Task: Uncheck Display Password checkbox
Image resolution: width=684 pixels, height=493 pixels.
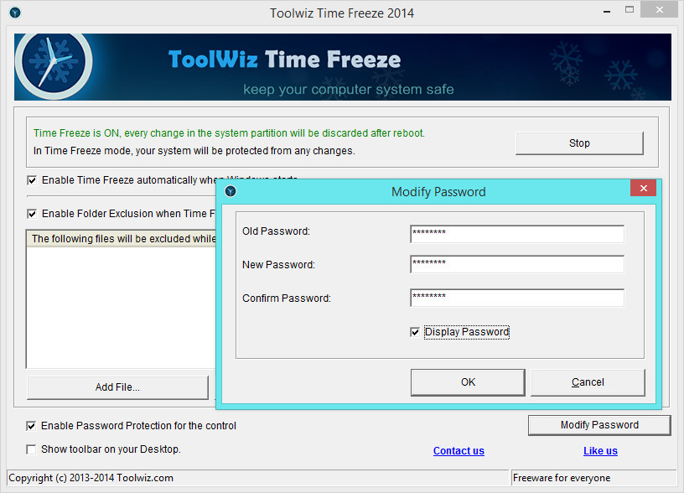Action: pyautogui.click(x=415, y=333)
